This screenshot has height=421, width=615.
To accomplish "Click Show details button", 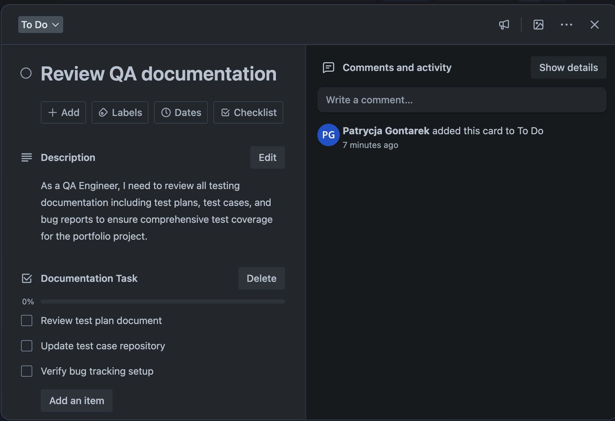I will (569, 67).
